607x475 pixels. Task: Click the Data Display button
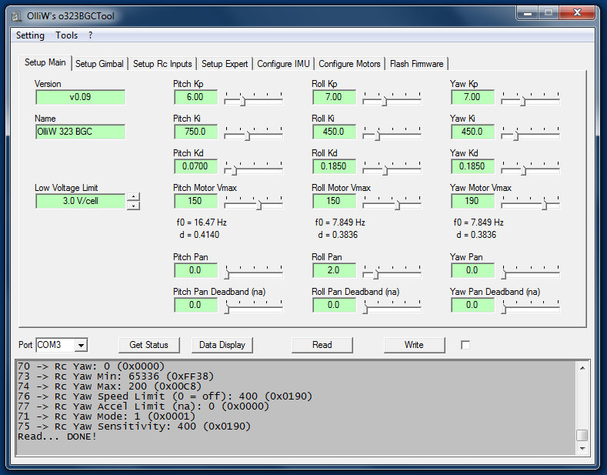pyautogui.click(x=222, y=345)
